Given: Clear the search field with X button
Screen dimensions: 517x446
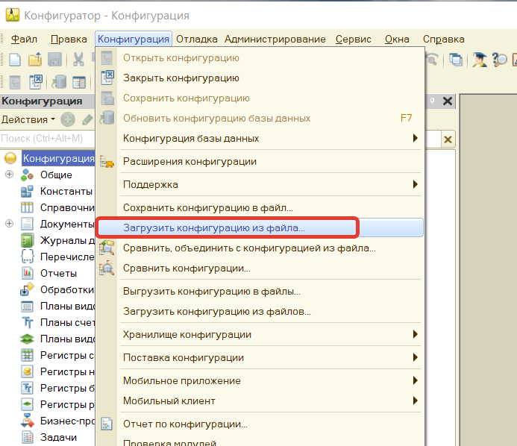Looking at the screenshot, I should (x=448, y=139).
